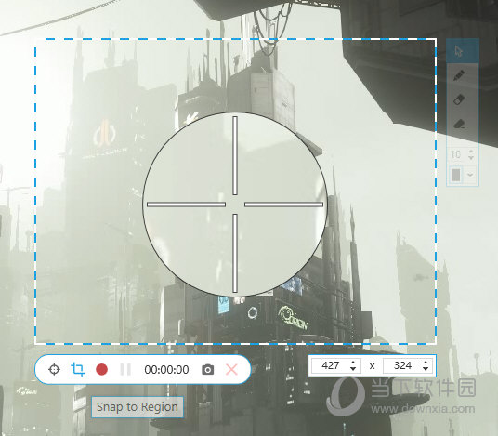Click the crosshair pick-window icon
498x436 pixels.
click(x=54, y=370)
